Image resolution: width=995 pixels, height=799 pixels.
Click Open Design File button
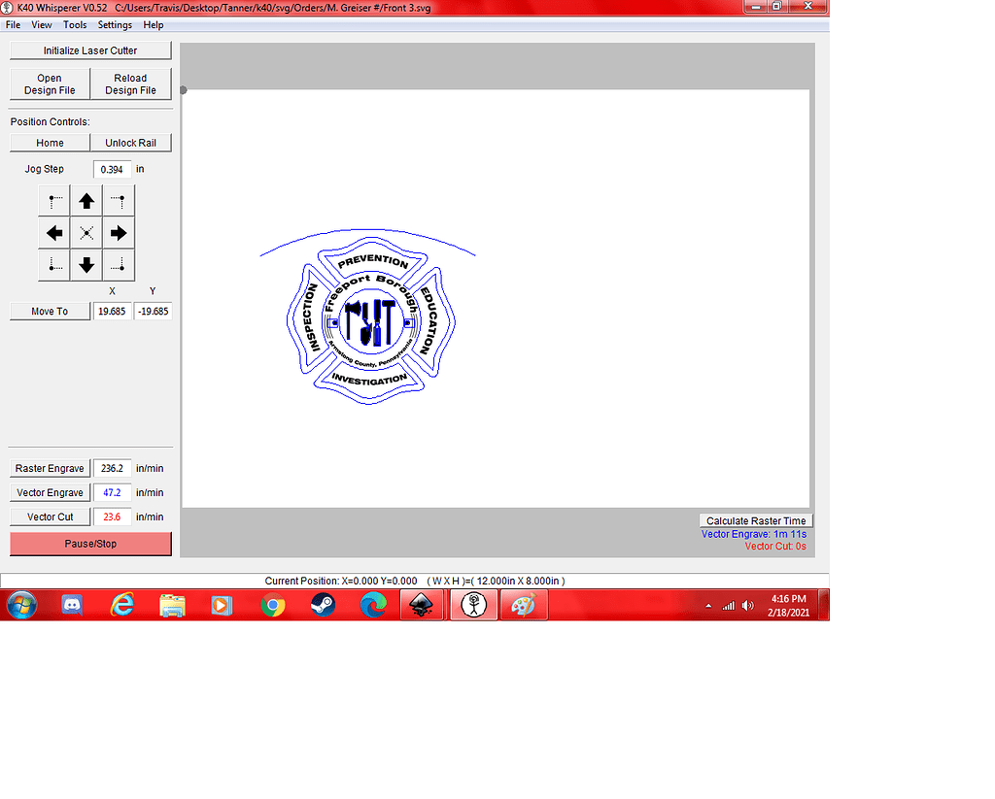pyautogui.click(x=50, y=84)
